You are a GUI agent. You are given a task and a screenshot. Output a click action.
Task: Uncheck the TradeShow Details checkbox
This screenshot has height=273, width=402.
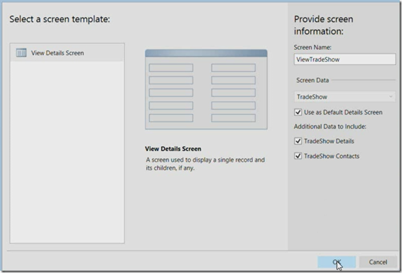pos(298,141)
